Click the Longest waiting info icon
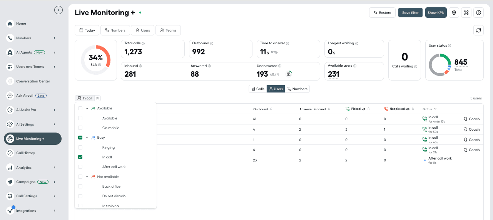The height and width of the screenshot is (220, 493). pyautogui.click(x=357, y=44)
